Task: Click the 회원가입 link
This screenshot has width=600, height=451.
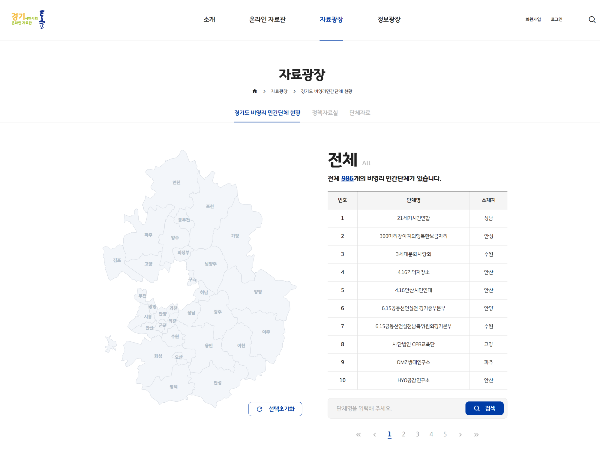Action: (533, 20)
